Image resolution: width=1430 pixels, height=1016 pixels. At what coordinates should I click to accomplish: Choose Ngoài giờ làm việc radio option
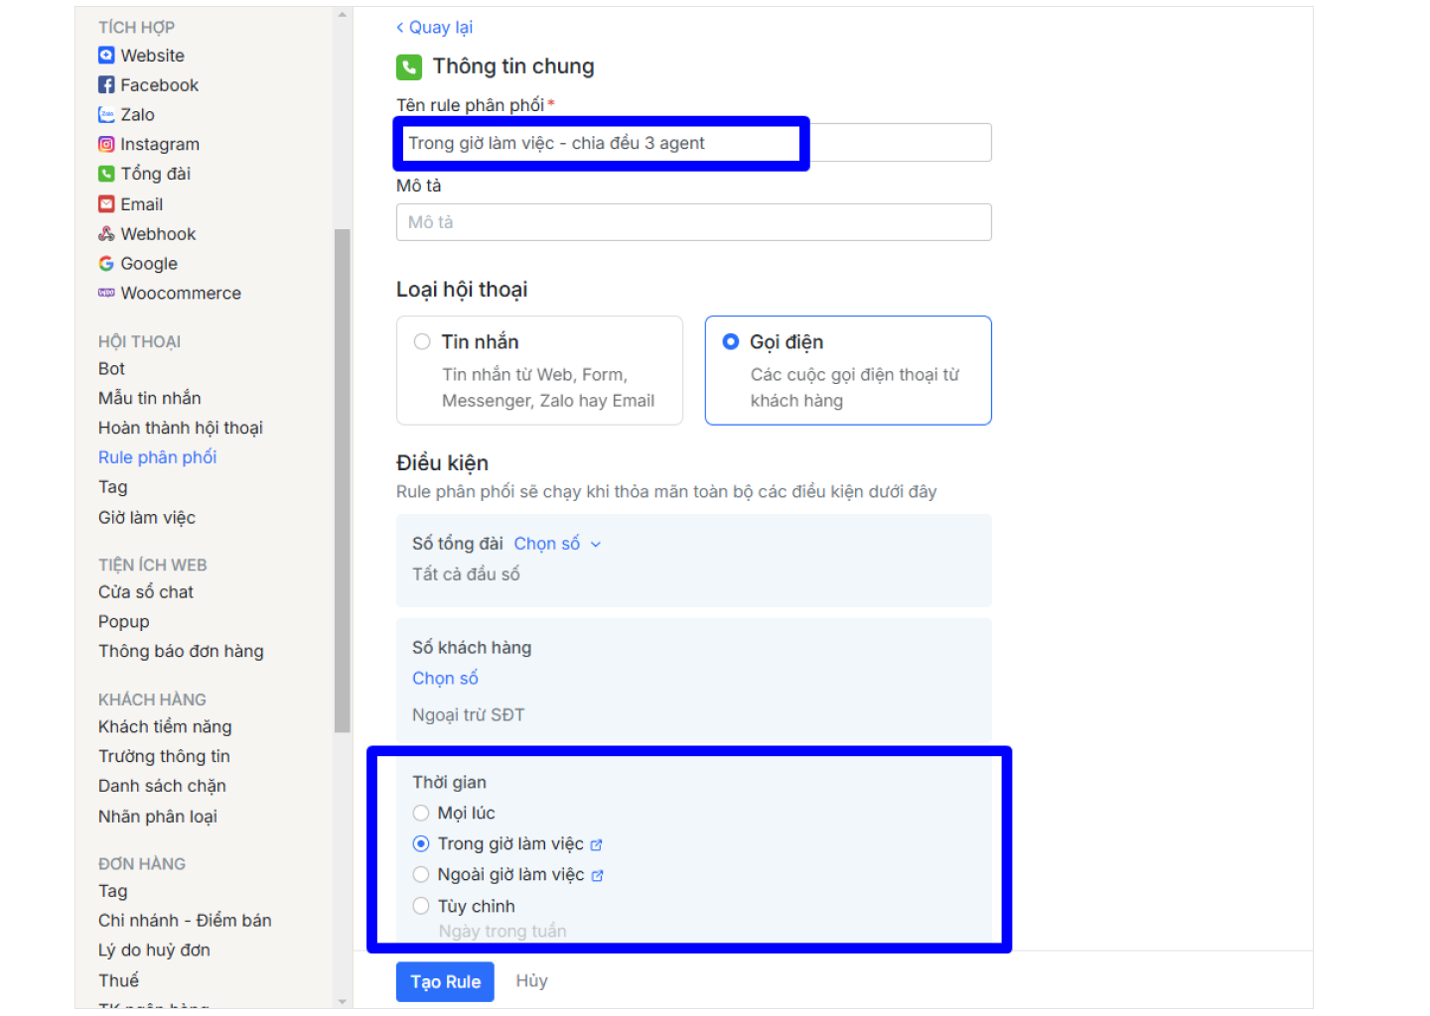coord(421,875)
